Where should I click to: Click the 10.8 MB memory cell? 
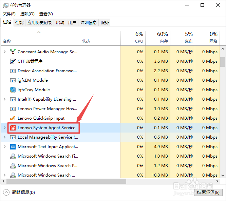click(x=158, y=175)
